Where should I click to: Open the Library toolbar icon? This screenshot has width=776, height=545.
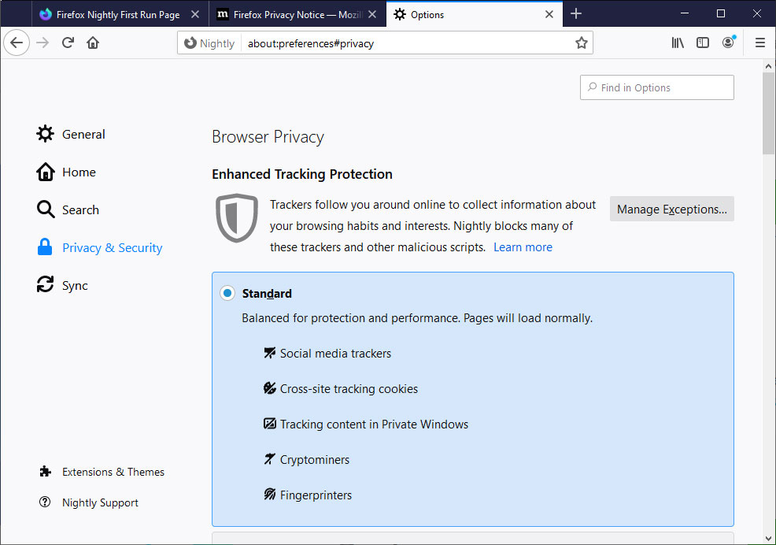point(678,43)
